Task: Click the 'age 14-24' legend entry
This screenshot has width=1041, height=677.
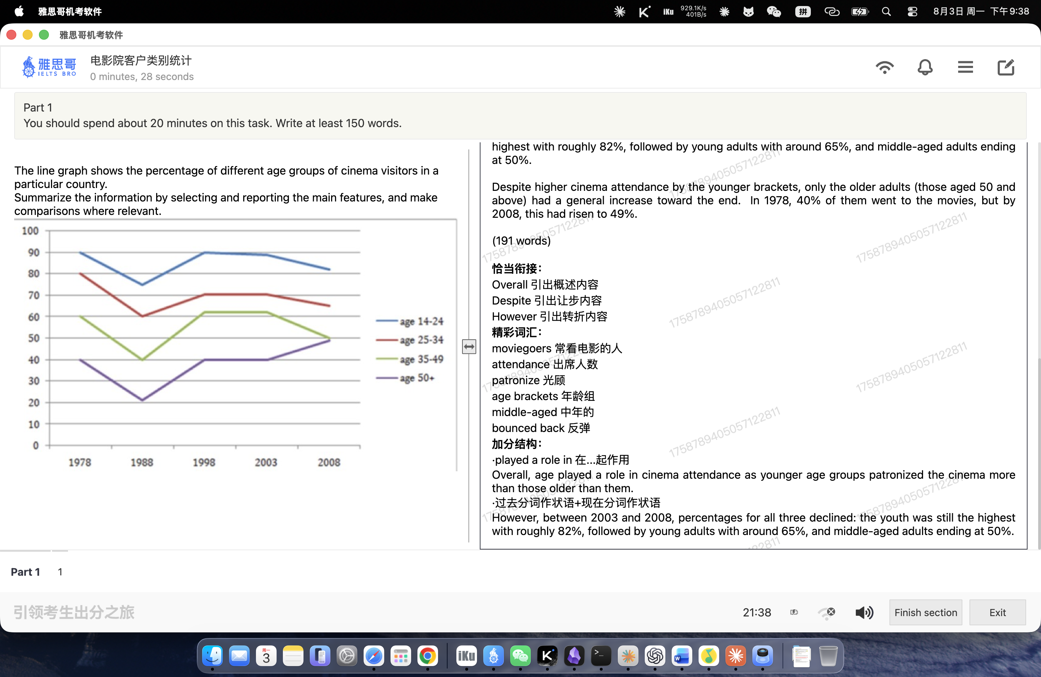Action: 410,322
